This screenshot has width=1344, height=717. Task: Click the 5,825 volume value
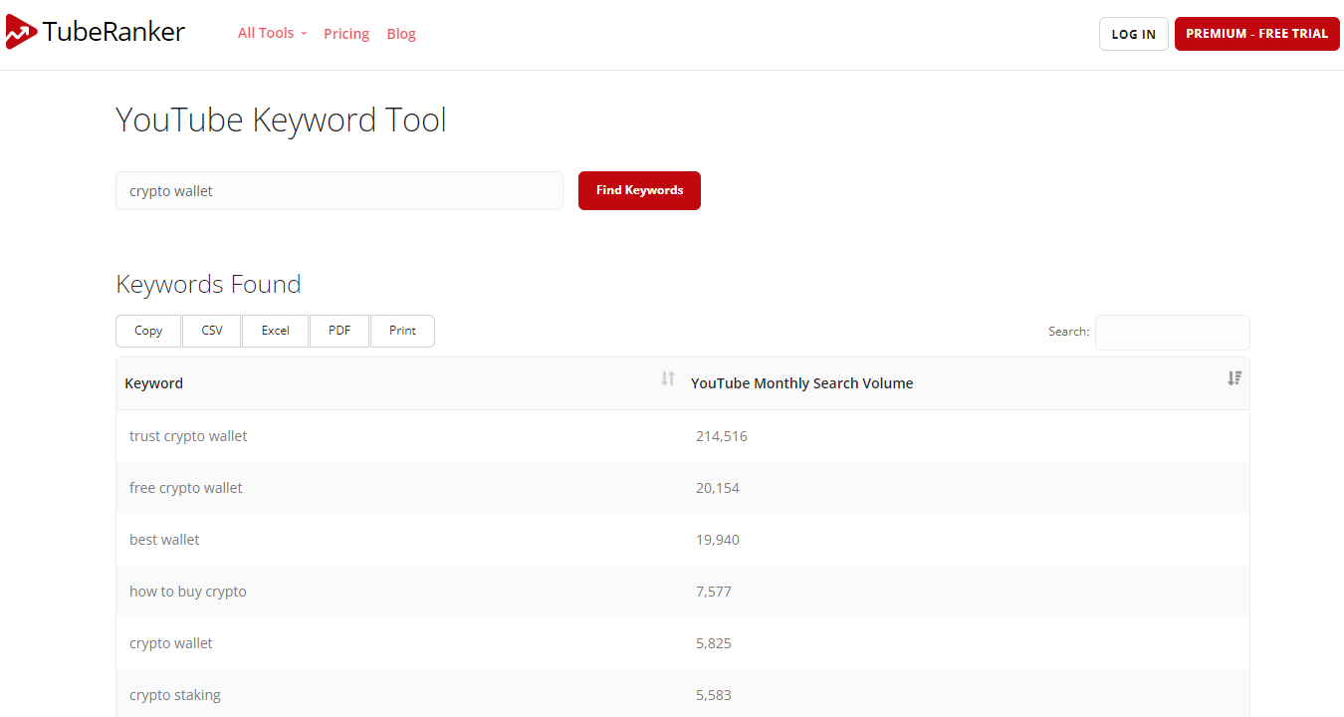[714, 643]
